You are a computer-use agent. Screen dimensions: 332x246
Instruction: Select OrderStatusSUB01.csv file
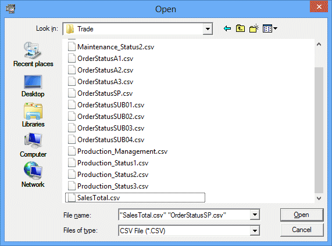[x=110, y=105]
